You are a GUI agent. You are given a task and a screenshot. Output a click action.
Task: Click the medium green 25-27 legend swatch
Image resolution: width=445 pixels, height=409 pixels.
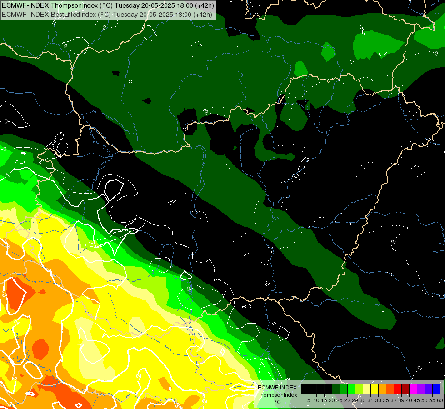(344, 389)
